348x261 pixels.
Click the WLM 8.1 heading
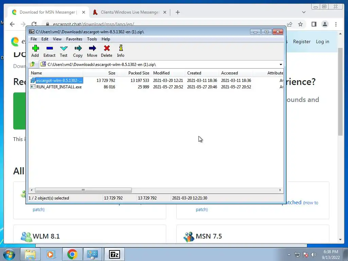click(46, 236)
